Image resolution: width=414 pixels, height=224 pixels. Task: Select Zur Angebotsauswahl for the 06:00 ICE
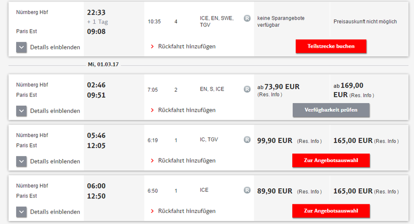click(331, 211)
